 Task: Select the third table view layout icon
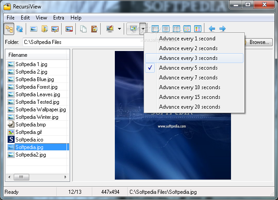(176, 29)
